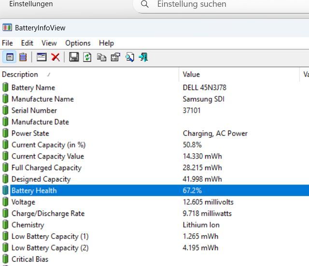Screen dimensions: 309x266
Task: Click the Find magnifier icon
Action: pos(129,57)
